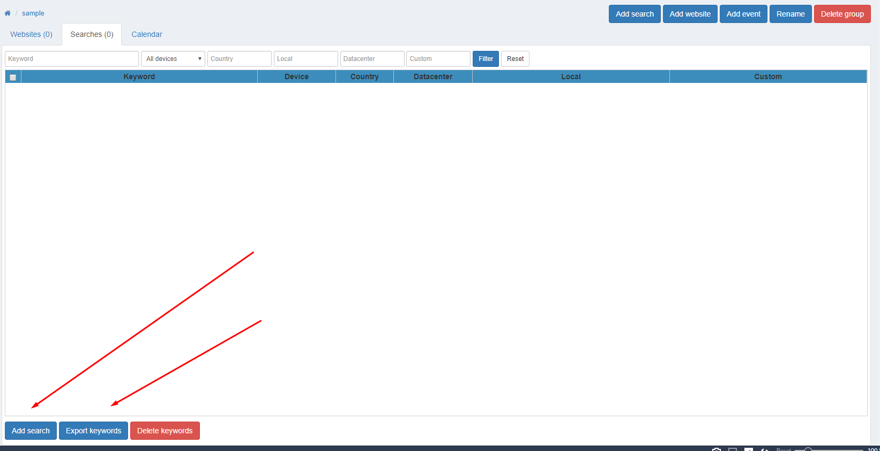
Task: Click the zoom slider handle in the bottom bar
Action: [x=808, y=449]
